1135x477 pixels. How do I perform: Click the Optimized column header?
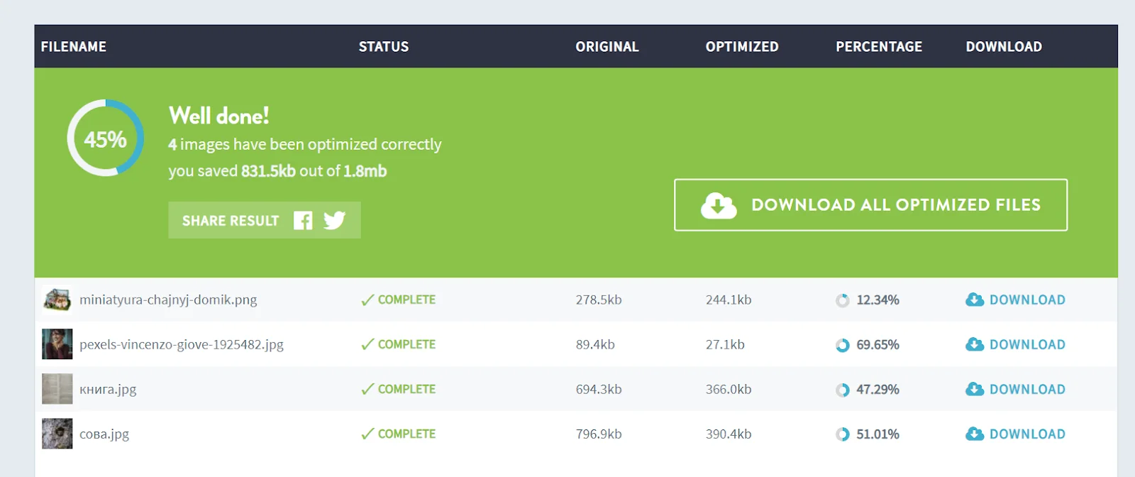tap(741, 47)
